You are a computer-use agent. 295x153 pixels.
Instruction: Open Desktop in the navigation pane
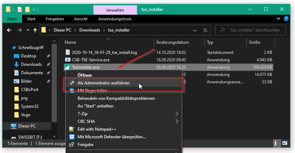(28, 56)
